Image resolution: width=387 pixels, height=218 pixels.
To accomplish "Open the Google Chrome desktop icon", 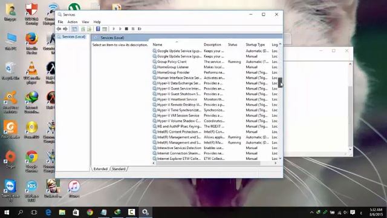I will point(31,162).
